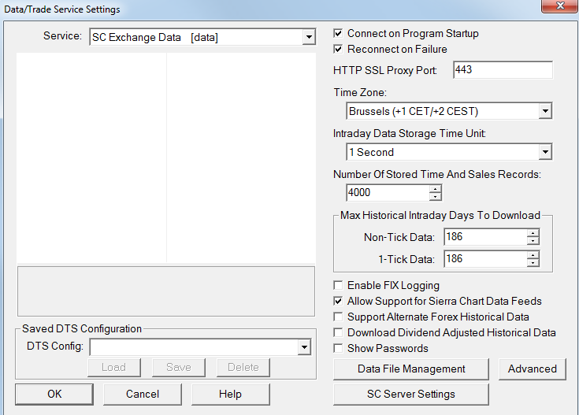Decrease 1-Tick Data days with down arrow
Viewport: 579px width, 415px height.
(533, 262)
